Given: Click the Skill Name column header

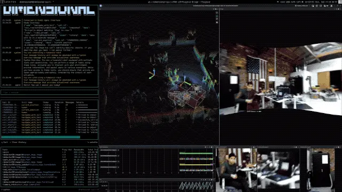Looking at the screenshot, I should click(x=27, y=102).
